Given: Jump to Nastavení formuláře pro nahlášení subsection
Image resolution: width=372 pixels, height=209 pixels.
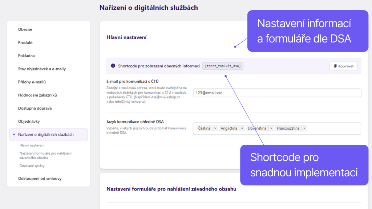Looking at the screenshot, I should pyautogui.click(x=45, y=155).
